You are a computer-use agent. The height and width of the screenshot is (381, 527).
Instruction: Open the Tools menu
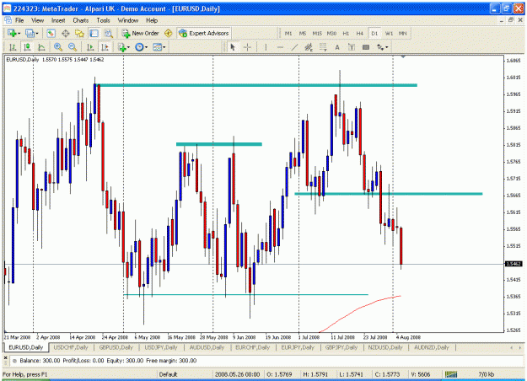pyautogui.click(x=104, y=20)
